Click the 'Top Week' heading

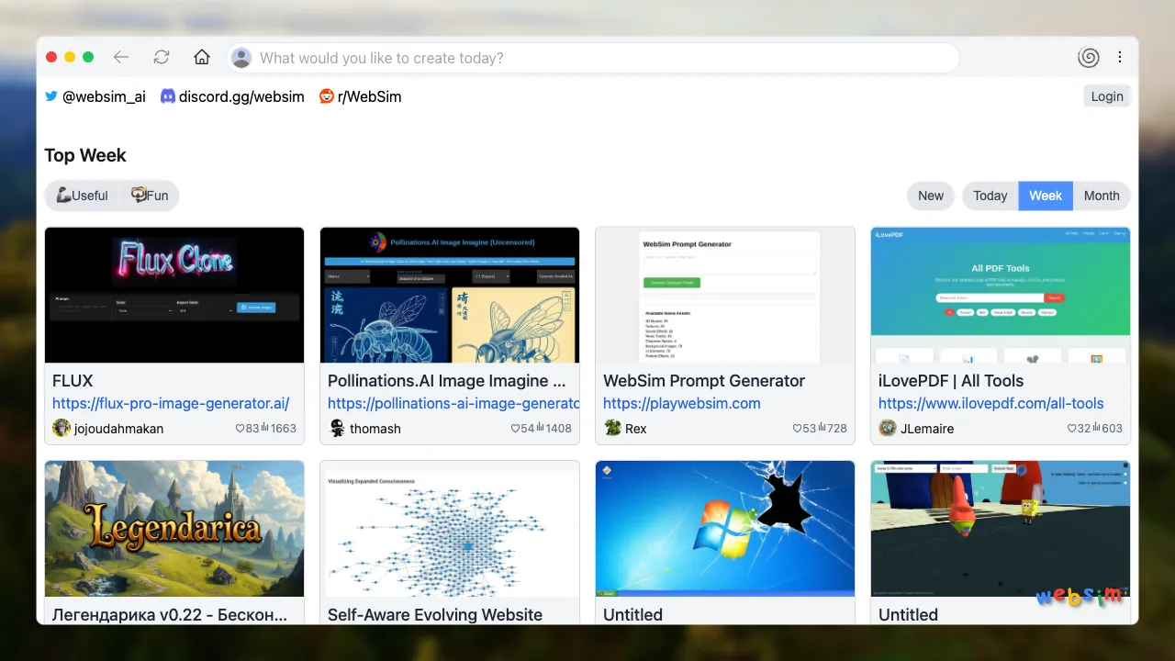point(85,155)
